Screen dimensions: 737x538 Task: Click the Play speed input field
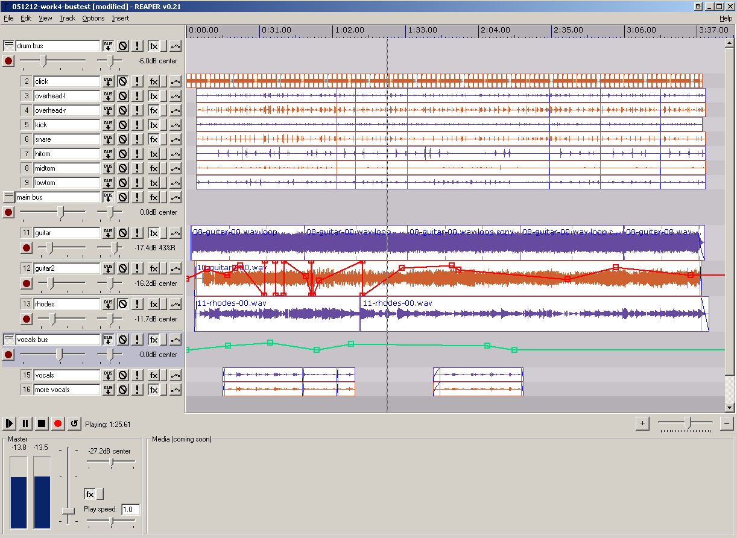130,510
